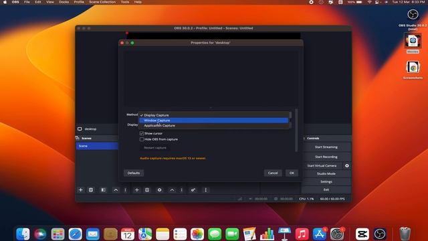Open the Tools menu
This screenshot has width=428, height=241.
[125, 2]
